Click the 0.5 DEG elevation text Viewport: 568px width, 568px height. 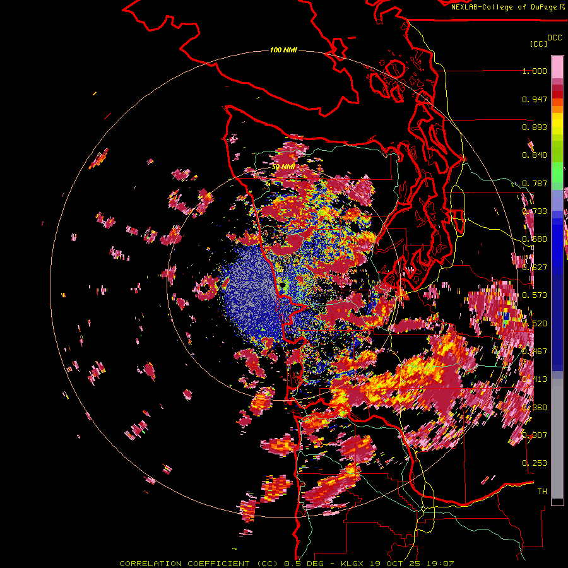coord(304,564)
